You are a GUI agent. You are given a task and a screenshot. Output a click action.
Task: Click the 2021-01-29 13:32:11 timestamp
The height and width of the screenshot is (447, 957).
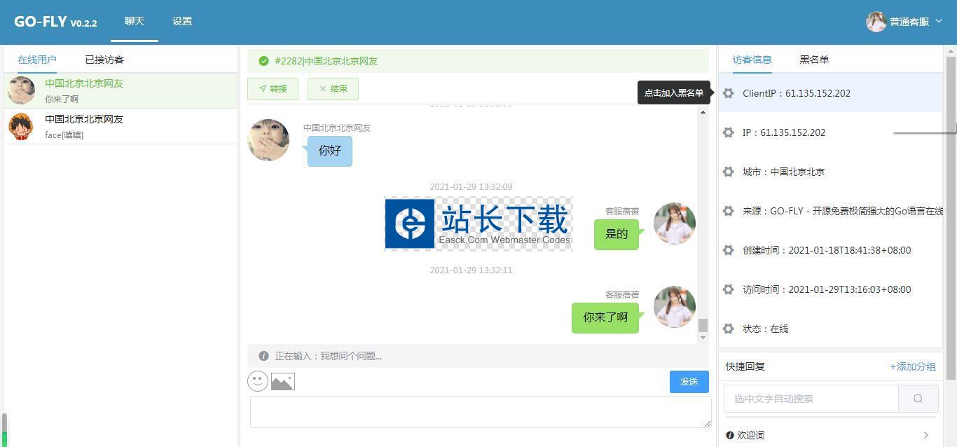click(x=471, y=270)
